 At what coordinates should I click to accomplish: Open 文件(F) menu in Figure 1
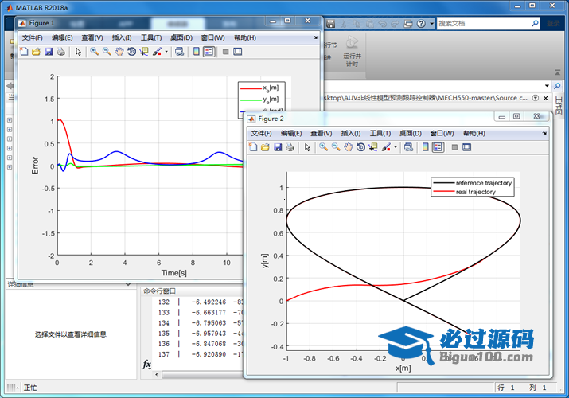click(x=33, y=37)
